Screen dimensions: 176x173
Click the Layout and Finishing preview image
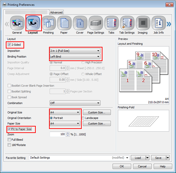tap(143, 75)
